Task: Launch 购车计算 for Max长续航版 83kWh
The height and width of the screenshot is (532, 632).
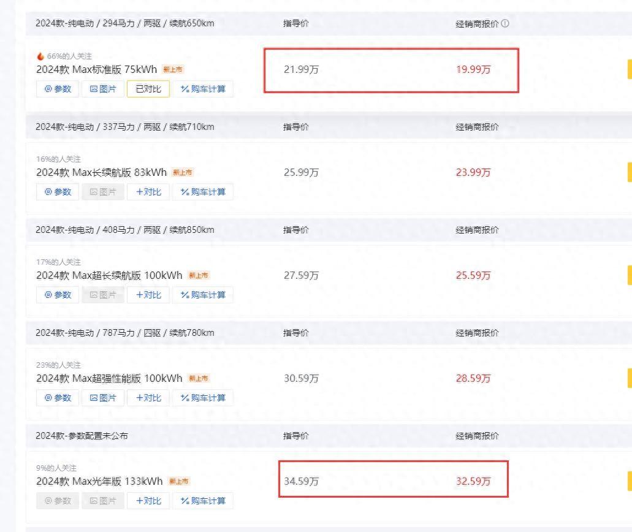Action: [x=203, y=192]
